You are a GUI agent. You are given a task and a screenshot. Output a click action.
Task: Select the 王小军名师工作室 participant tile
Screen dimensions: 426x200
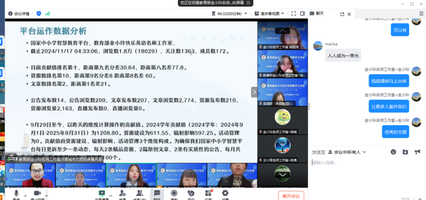coord(283,149)
